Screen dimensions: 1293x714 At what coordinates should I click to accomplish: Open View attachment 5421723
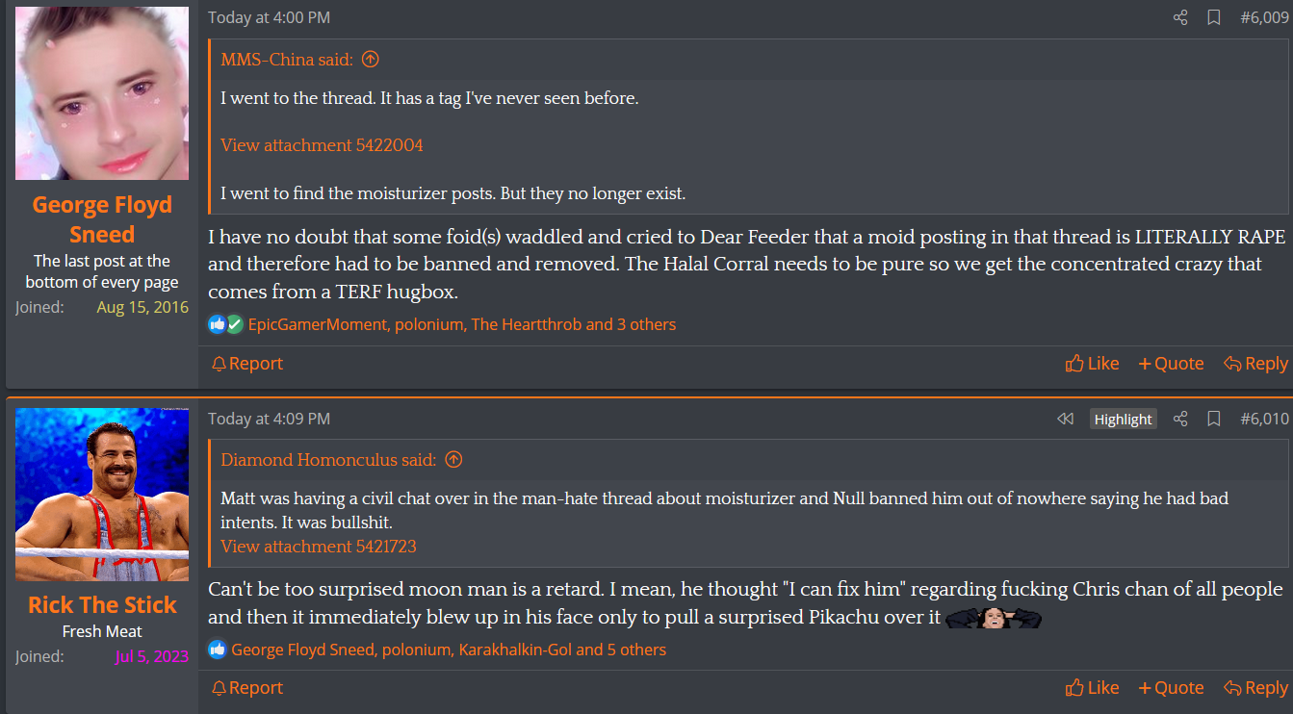coord(318,547)
